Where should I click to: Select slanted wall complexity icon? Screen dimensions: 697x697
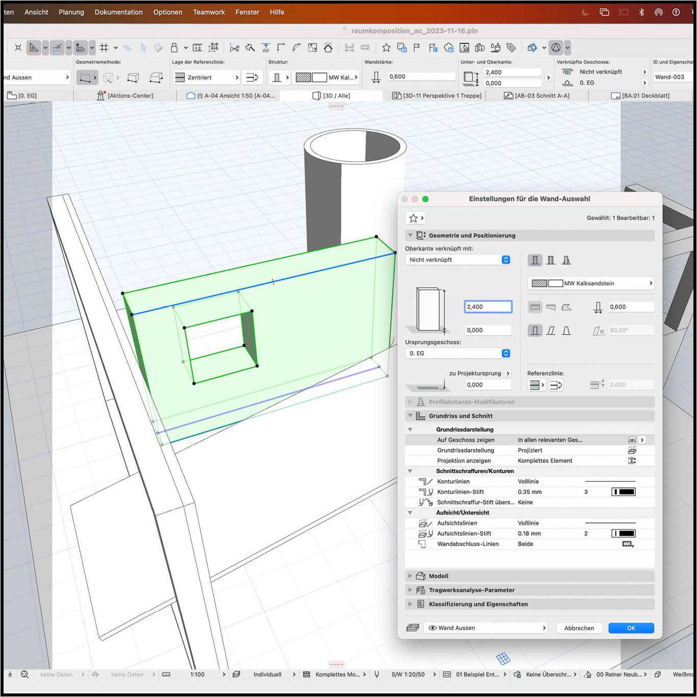tap(551, 331)
